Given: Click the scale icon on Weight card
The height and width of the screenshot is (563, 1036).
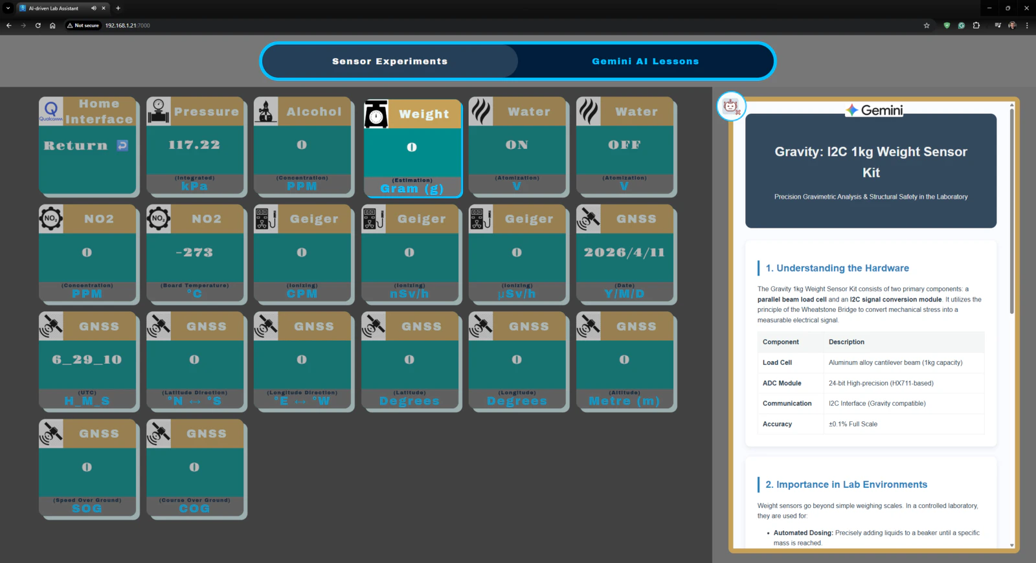Looking at the screenshot, I should tap(376, 114).
